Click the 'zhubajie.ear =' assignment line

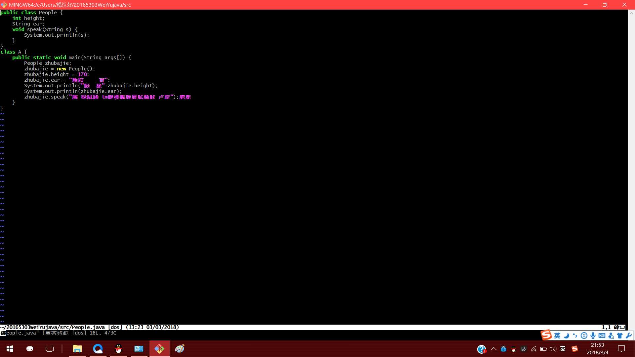coord(67,80)
